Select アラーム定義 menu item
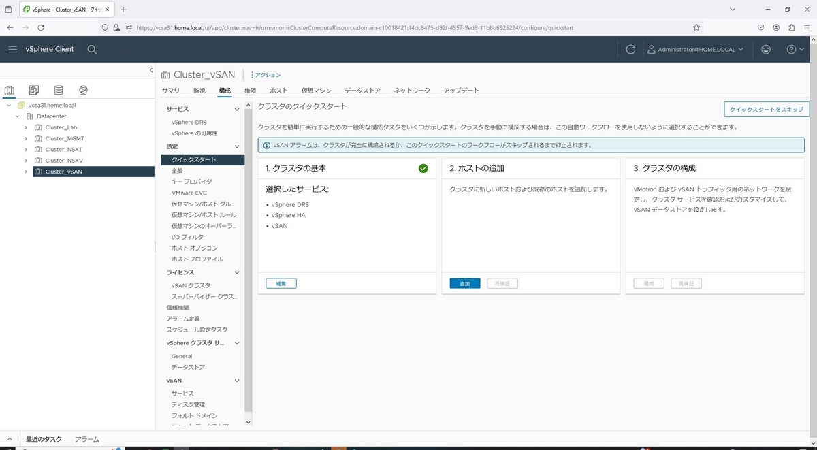 (x=183, y=319)
